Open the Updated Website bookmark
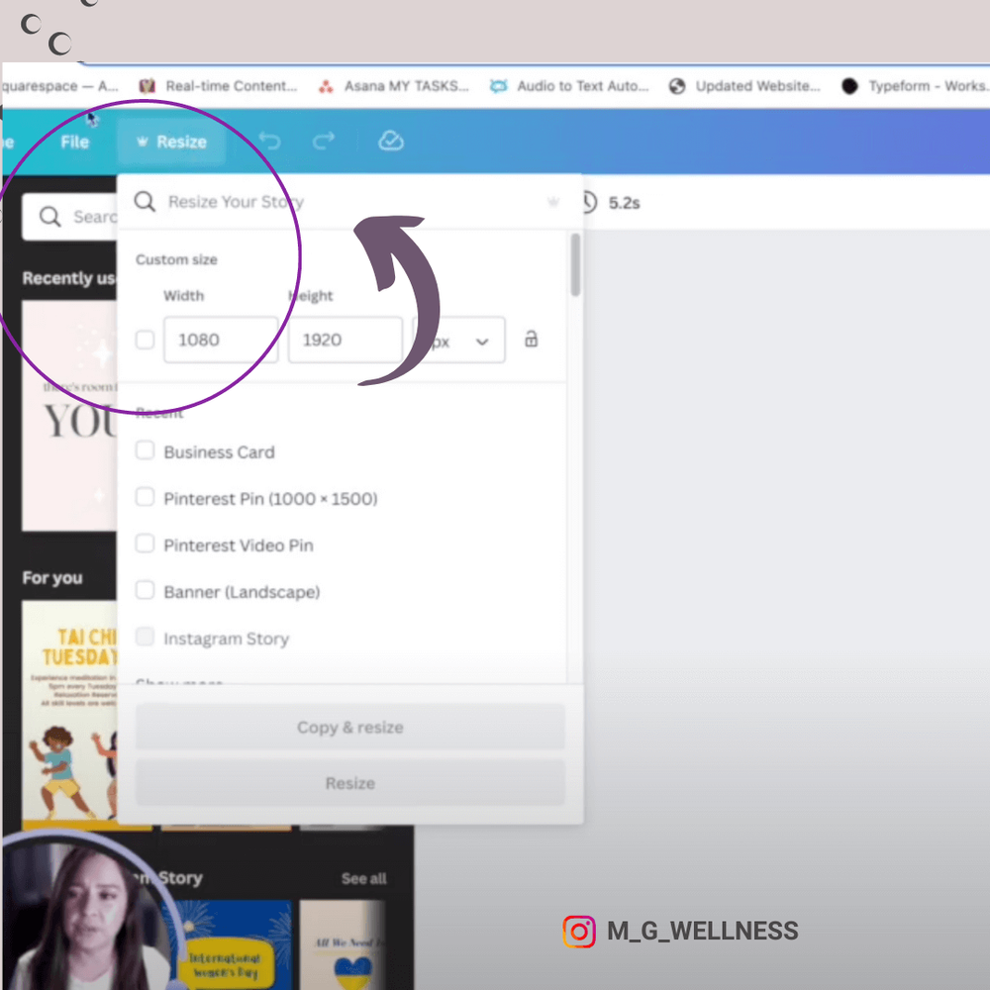The height and width of the screenshot is (990, 990). pos(745,86)
